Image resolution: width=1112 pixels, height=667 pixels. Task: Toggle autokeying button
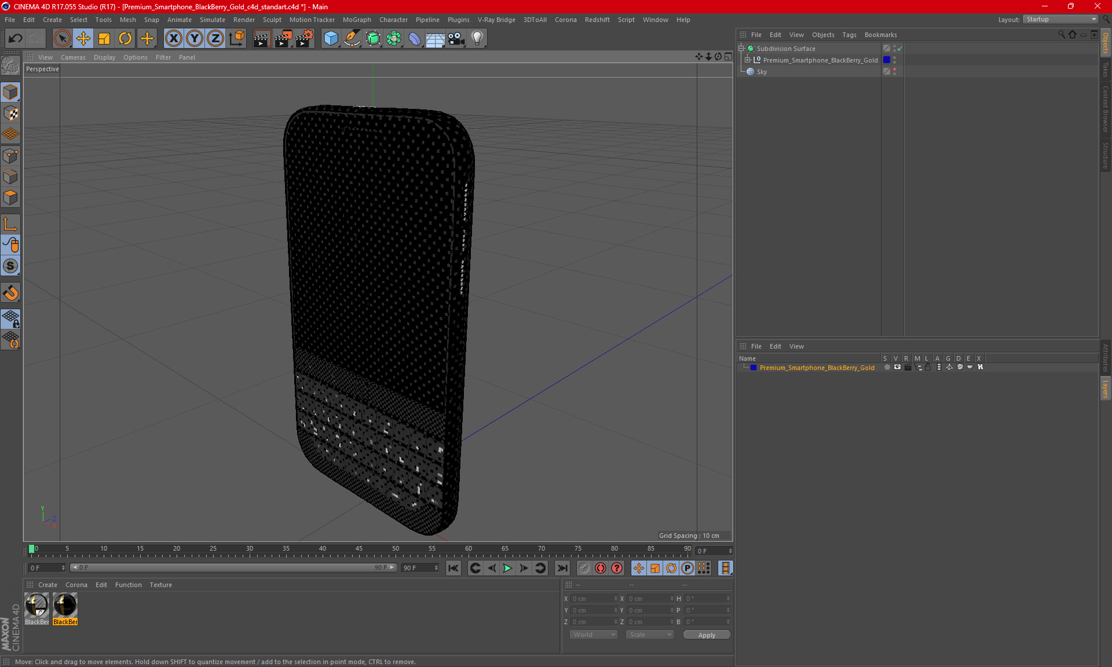pyautogui.click(x=601, y=568)
